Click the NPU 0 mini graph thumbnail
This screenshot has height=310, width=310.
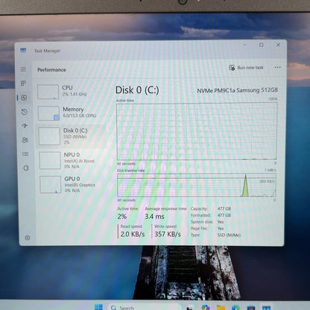point(50,160)
